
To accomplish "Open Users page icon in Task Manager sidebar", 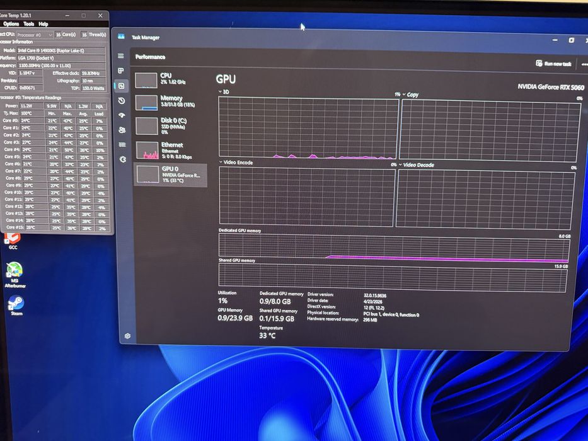I will tap(122, 130).
